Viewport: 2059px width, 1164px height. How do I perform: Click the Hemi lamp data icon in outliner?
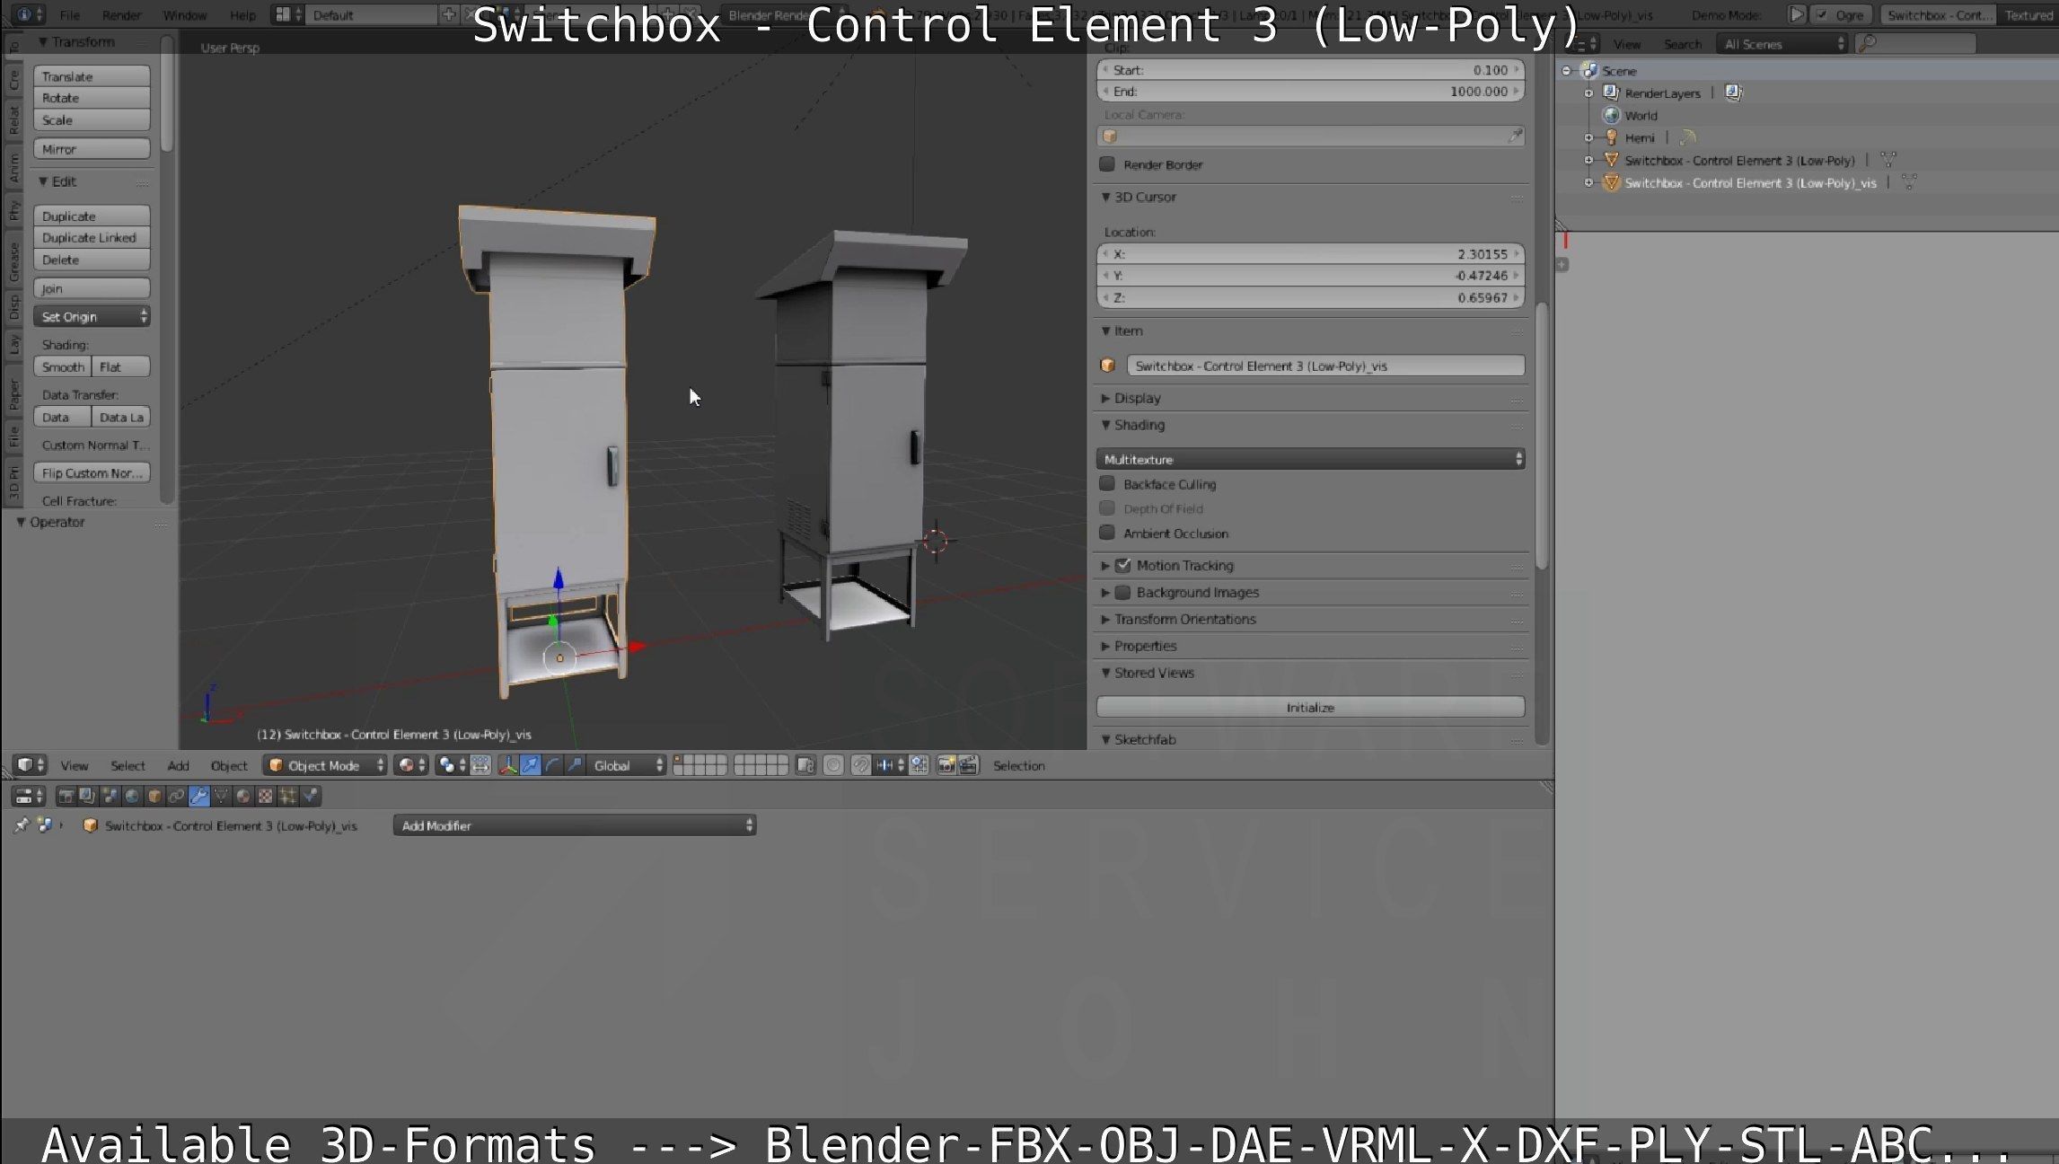(x=1687, y=137)
